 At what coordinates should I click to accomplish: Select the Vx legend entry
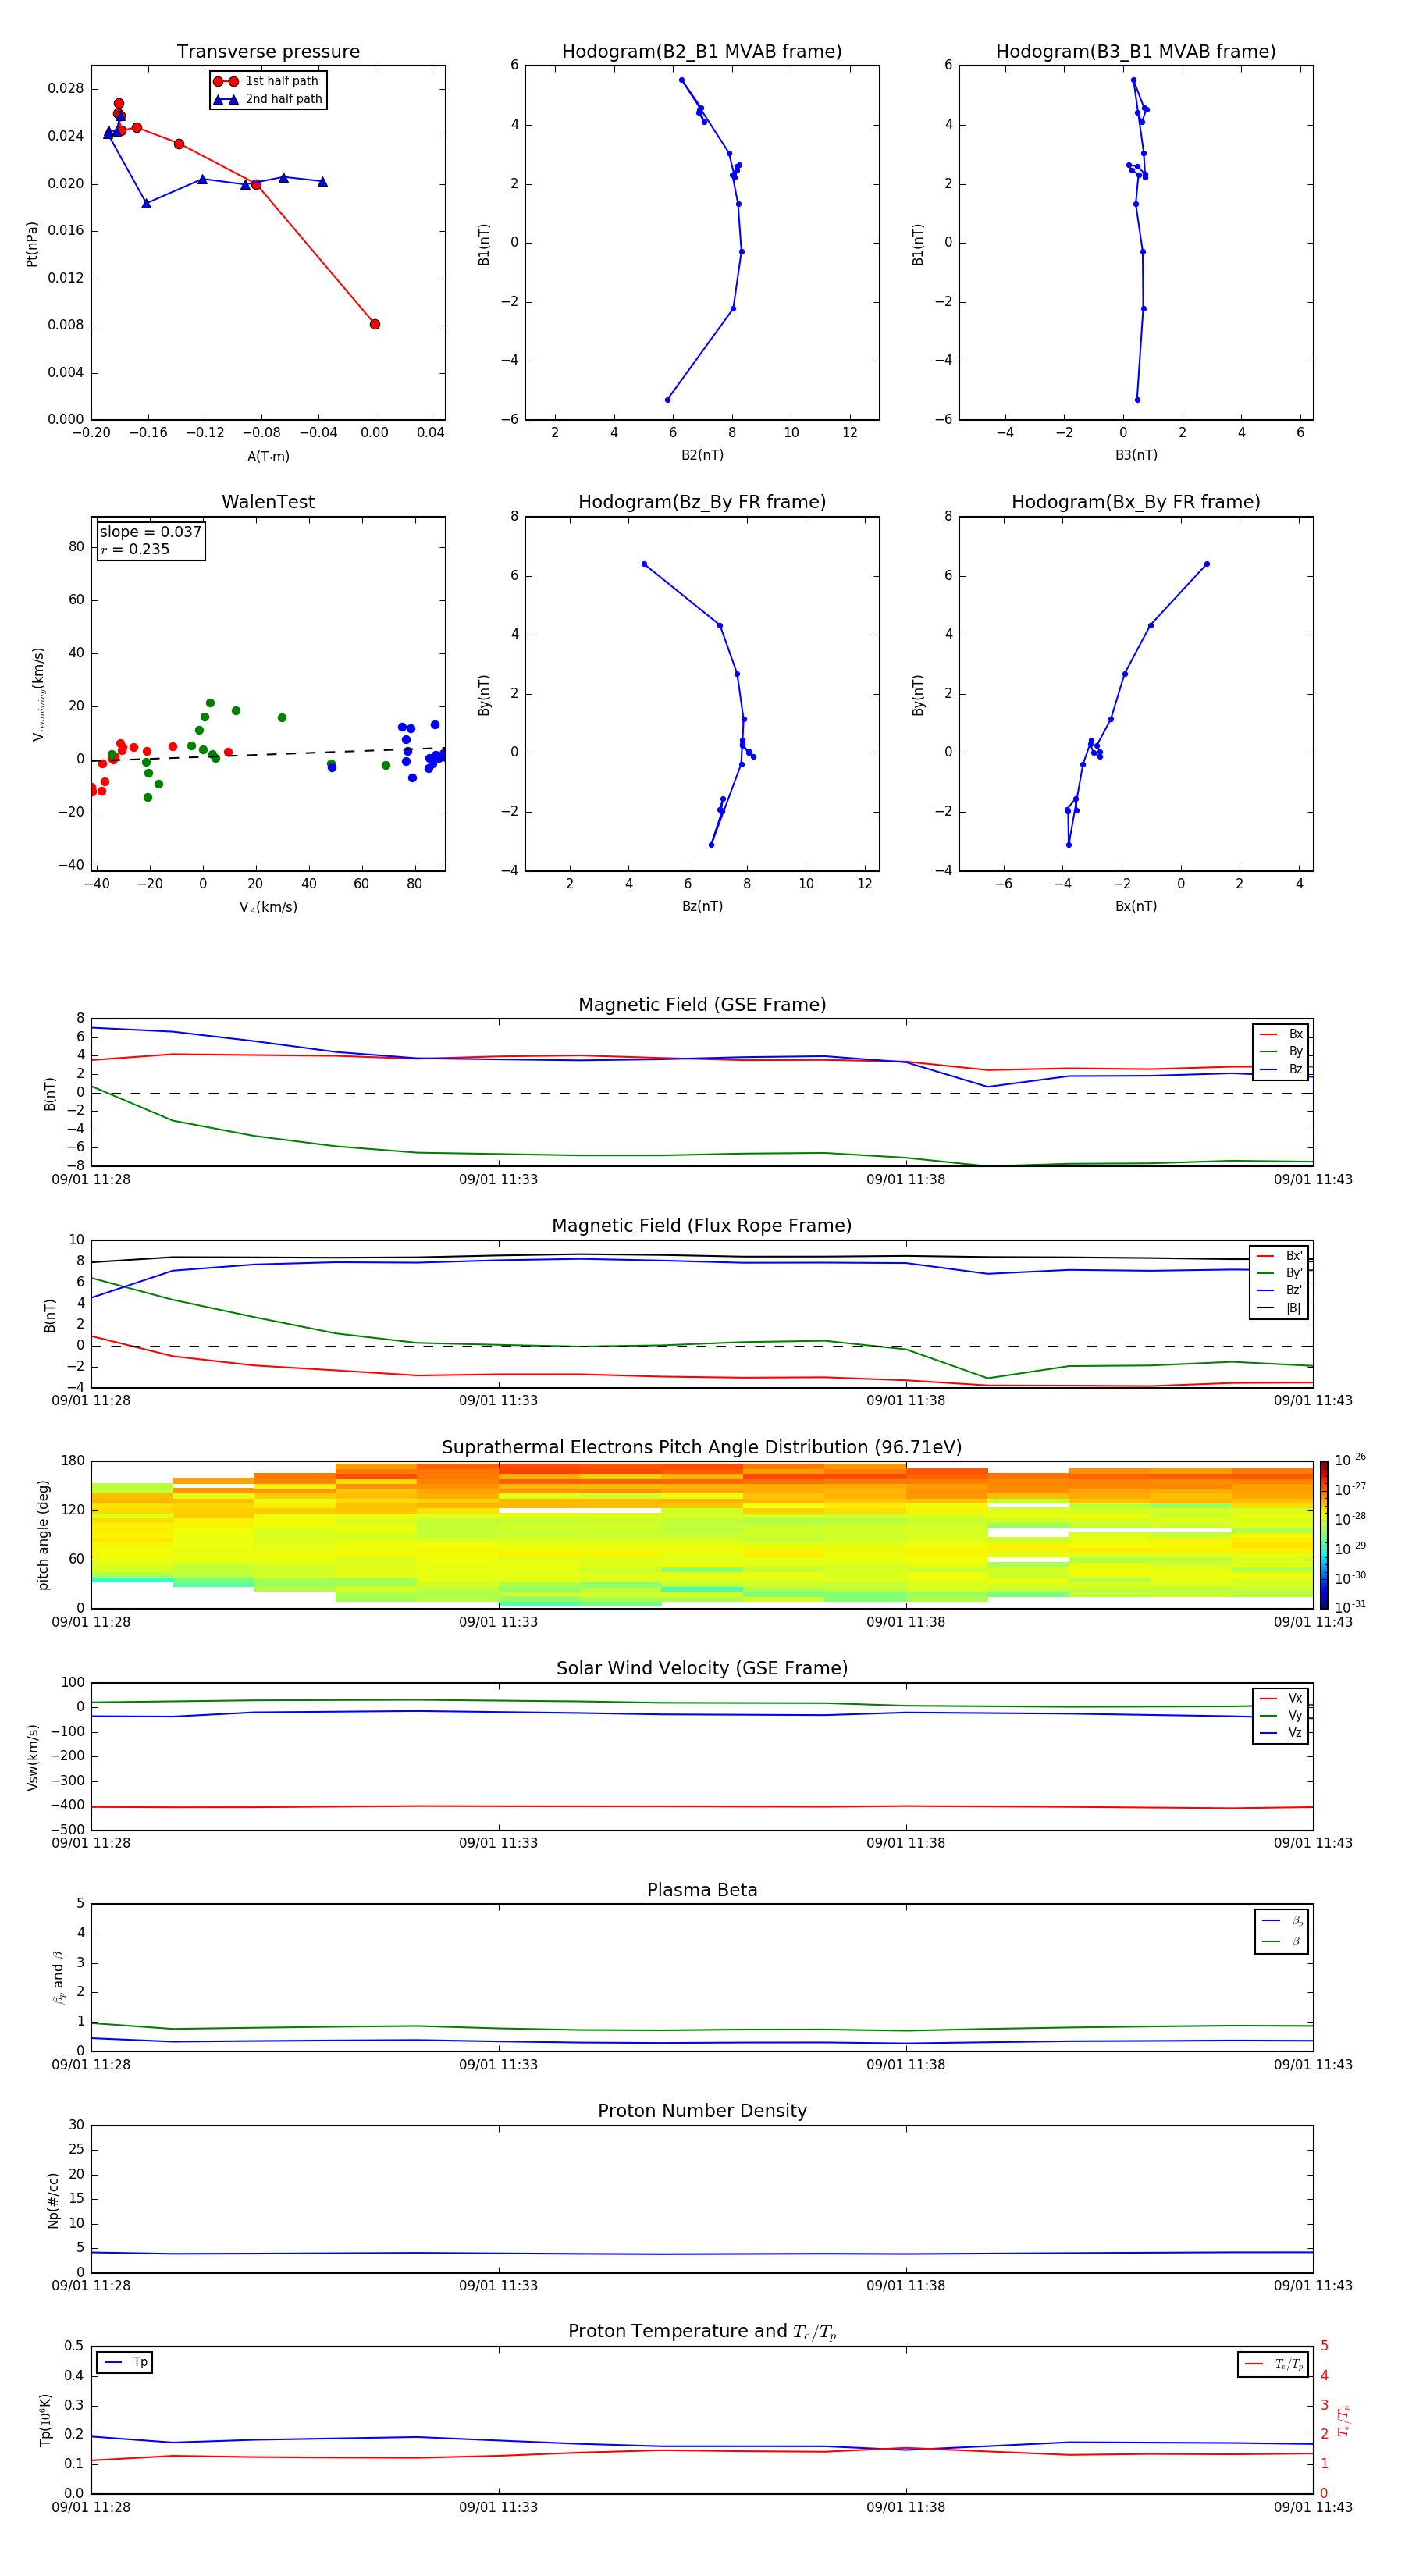1281,1698
